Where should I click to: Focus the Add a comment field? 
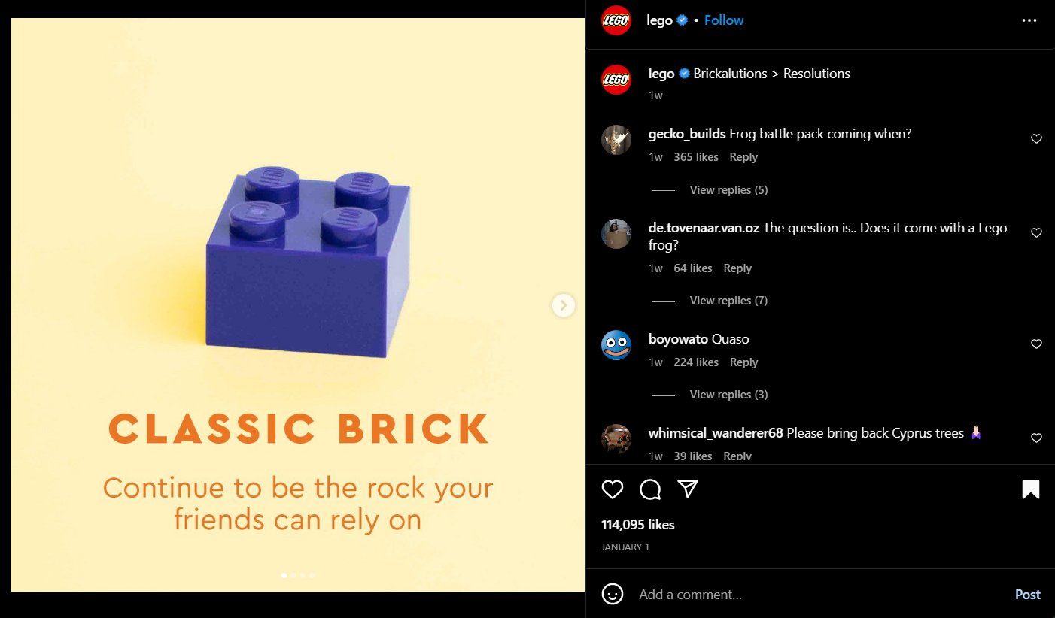coord(820,595)
